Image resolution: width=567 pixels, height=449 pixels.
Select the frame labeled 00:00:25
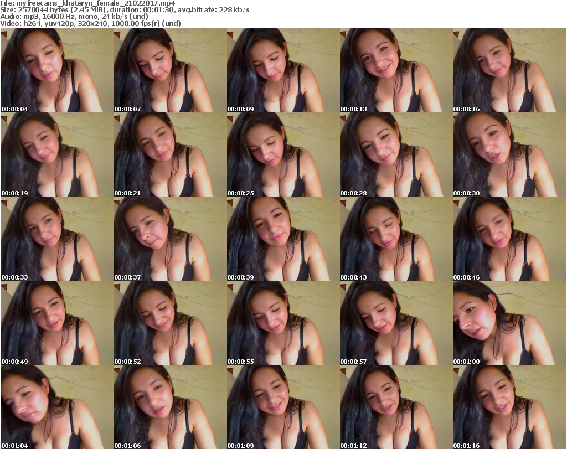[283, 154]
